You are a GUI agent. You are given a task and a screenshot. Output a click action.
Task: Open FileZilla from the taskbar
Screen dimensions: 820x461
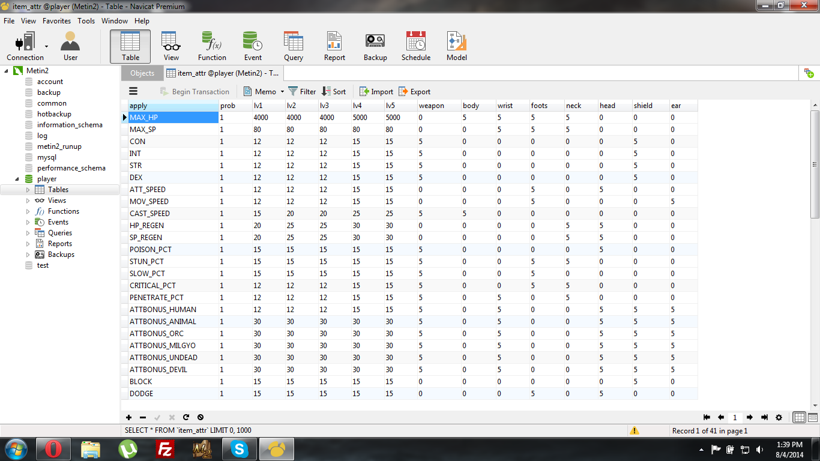[x=164, y=449]
